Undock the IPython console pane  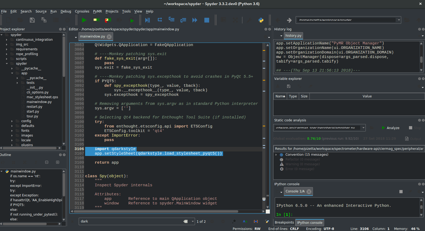(419, 184)
